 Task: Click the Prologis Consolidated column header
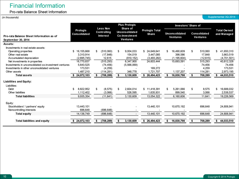[81, 32]
